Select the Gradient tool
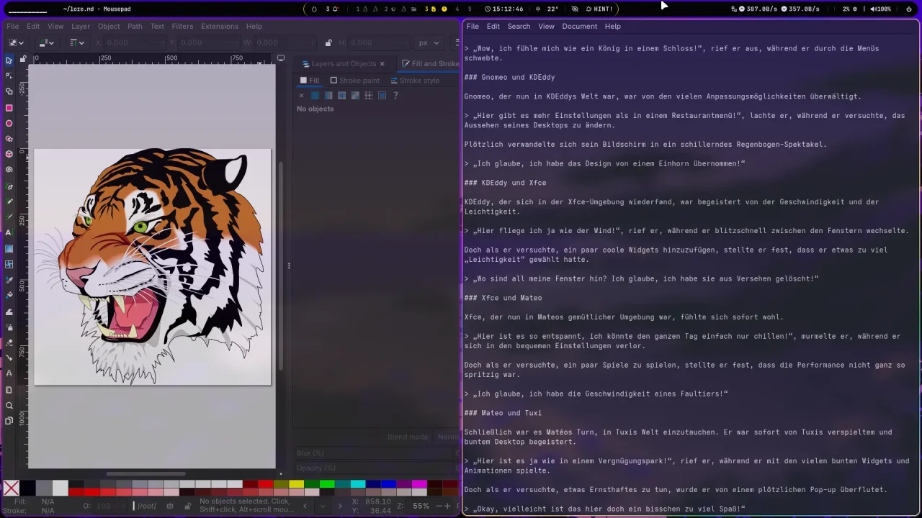The height and width of the screenshot is (518, 922). [9, 249]
